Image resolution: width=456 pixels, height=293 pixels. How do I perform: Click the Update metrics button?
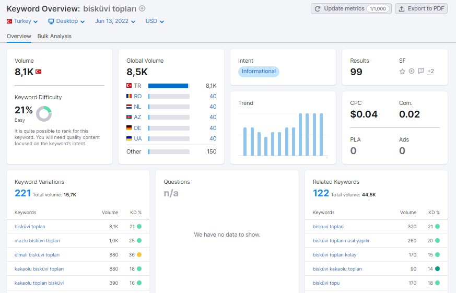(351, 9)
